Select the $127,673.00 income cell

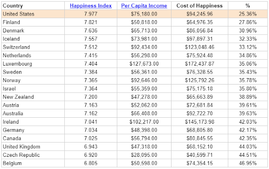[144, 63]
